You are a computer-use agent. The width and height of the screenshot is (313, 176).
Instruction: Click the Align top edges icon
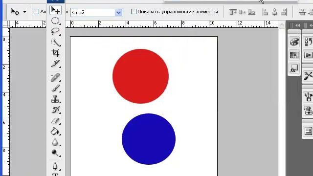233,12
